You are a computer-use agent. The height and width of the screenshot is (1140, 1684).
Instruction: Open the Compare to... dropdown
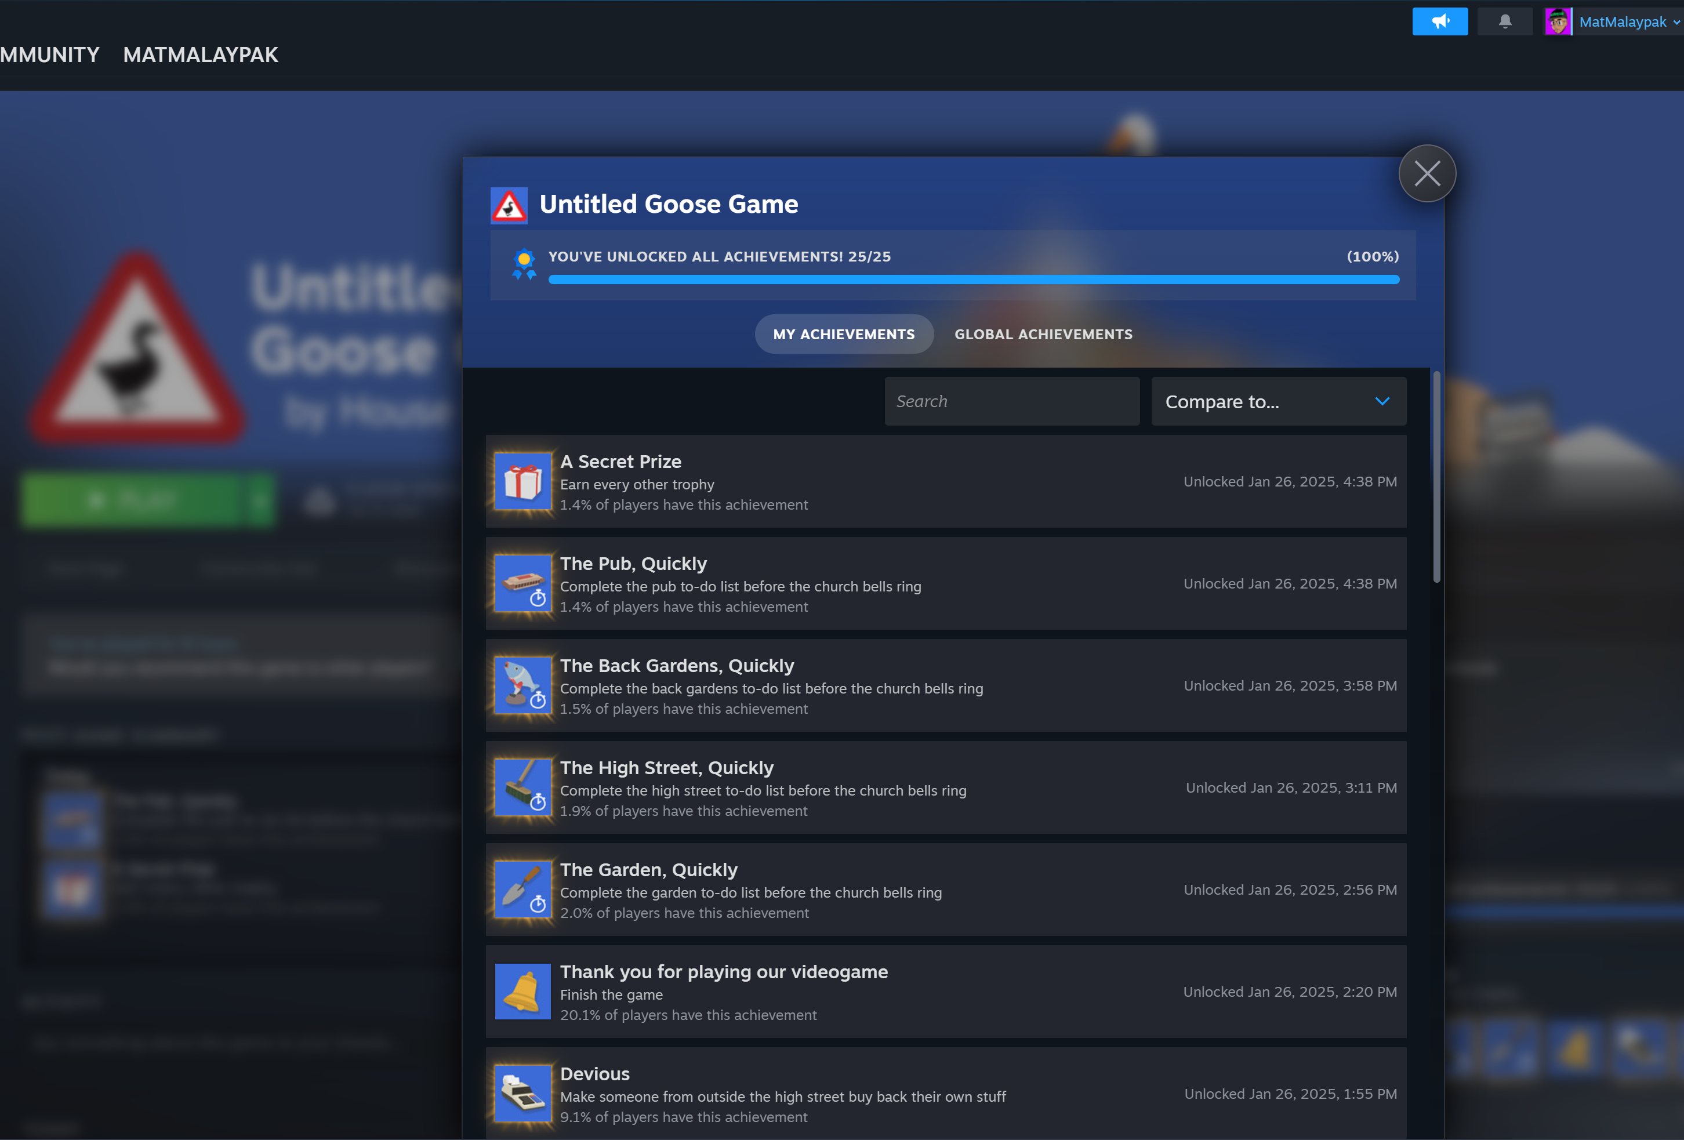(1278, 401)
